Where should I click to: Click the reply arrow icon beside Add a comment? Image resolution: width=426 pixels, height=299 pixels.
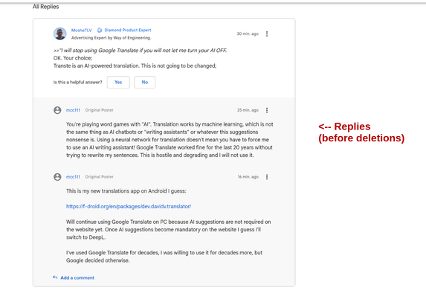click(x=55, y=277)
